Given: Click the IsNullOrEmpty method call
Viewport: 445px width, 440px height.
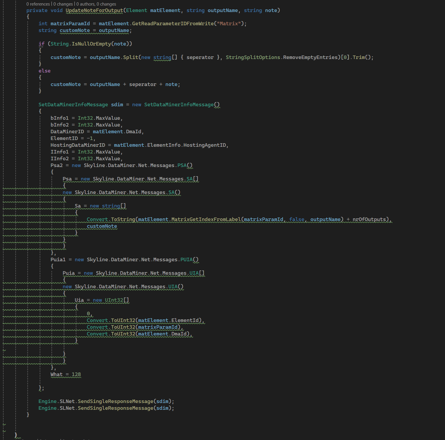Looking at the screenshot, I should (91, 44).
